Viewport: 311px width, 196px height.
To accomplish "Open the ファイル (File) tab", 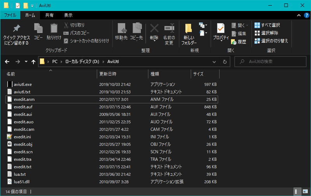I will (10, 15).
